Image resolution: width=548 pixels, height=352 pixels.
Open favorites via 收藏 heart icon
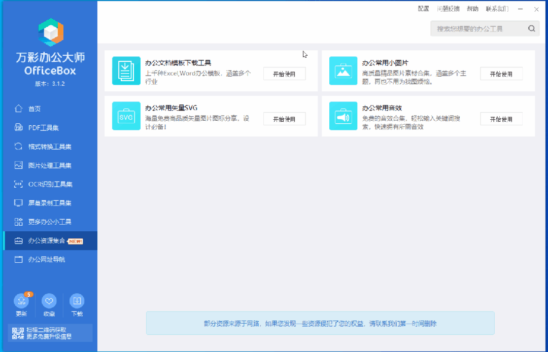[49, 301]
